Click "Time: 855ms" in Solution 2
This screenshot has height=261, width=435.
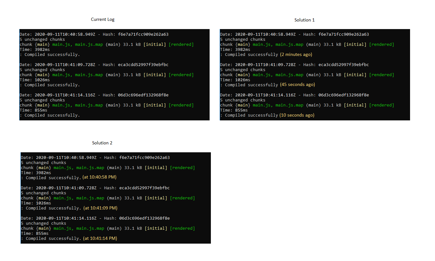(35, 233)
